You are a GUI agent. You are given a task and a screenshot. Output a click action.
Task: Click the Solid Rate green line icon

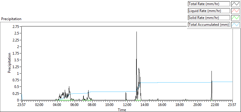(236, 17)
